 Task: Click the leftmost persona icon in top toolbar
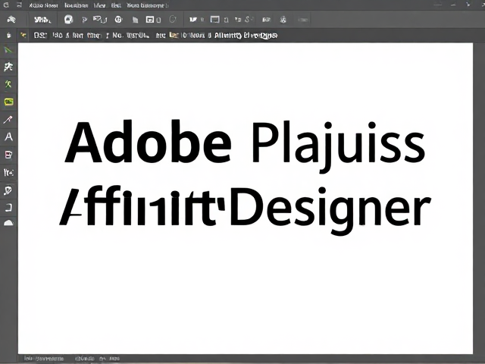click(11, 20)
